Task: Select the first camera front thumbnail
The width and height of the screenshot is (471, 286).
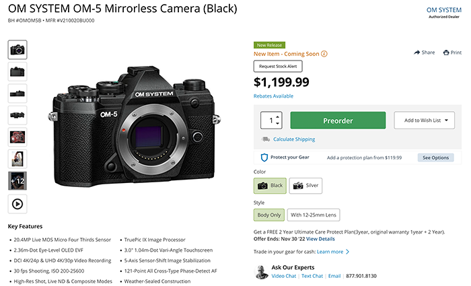Action: [x=17, y=49]
